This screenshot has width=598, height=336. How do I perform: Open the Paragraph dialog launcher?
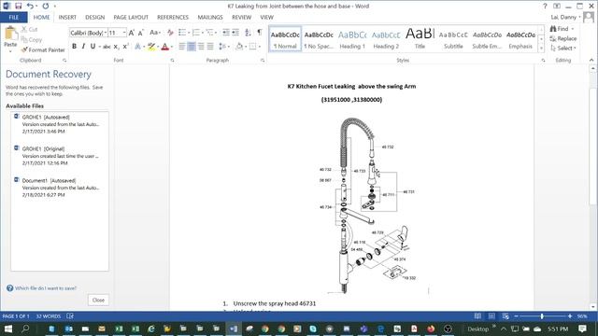coord(263,60)
